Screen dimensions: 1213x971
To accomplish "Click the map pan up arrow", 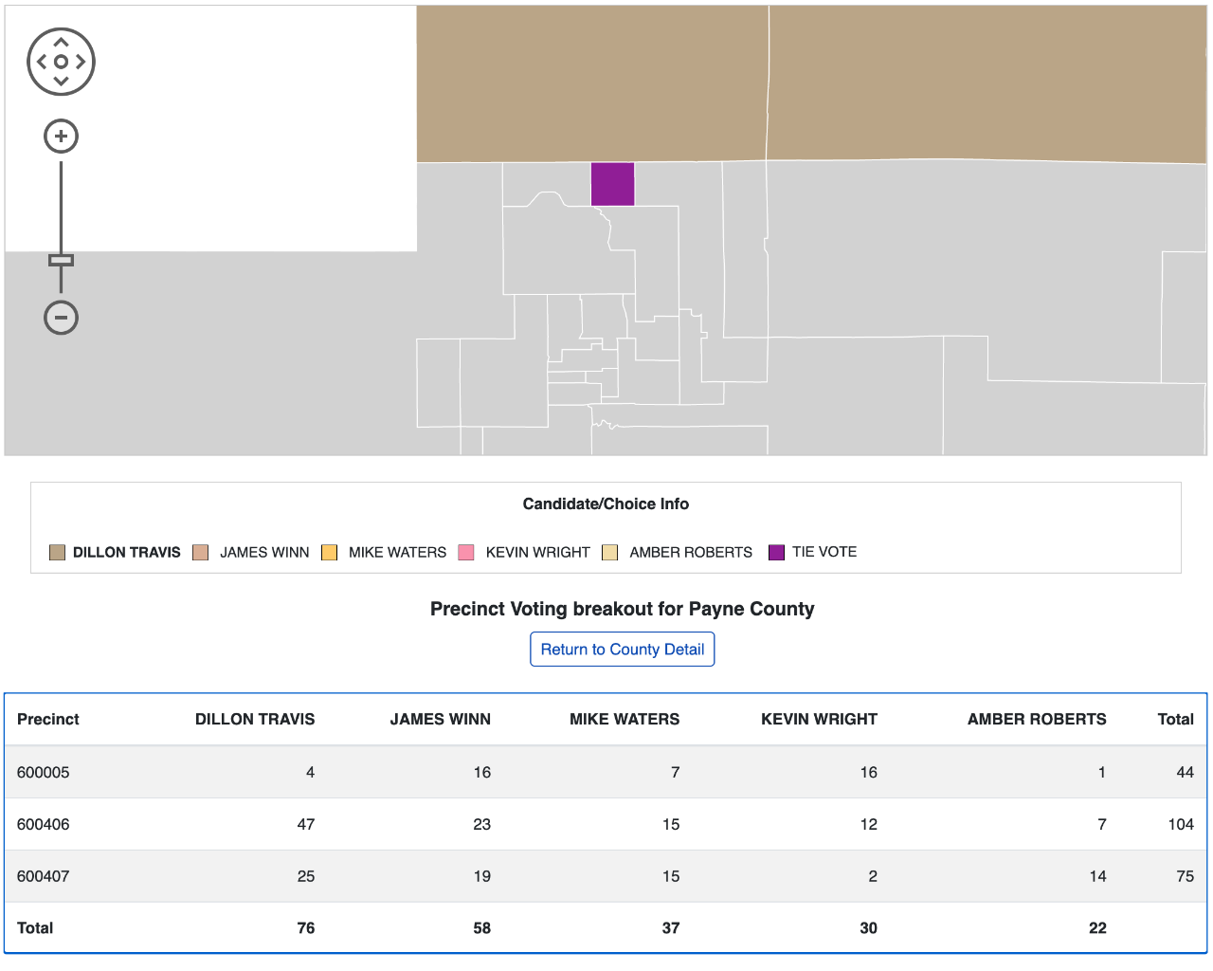I will pos(61,42).
